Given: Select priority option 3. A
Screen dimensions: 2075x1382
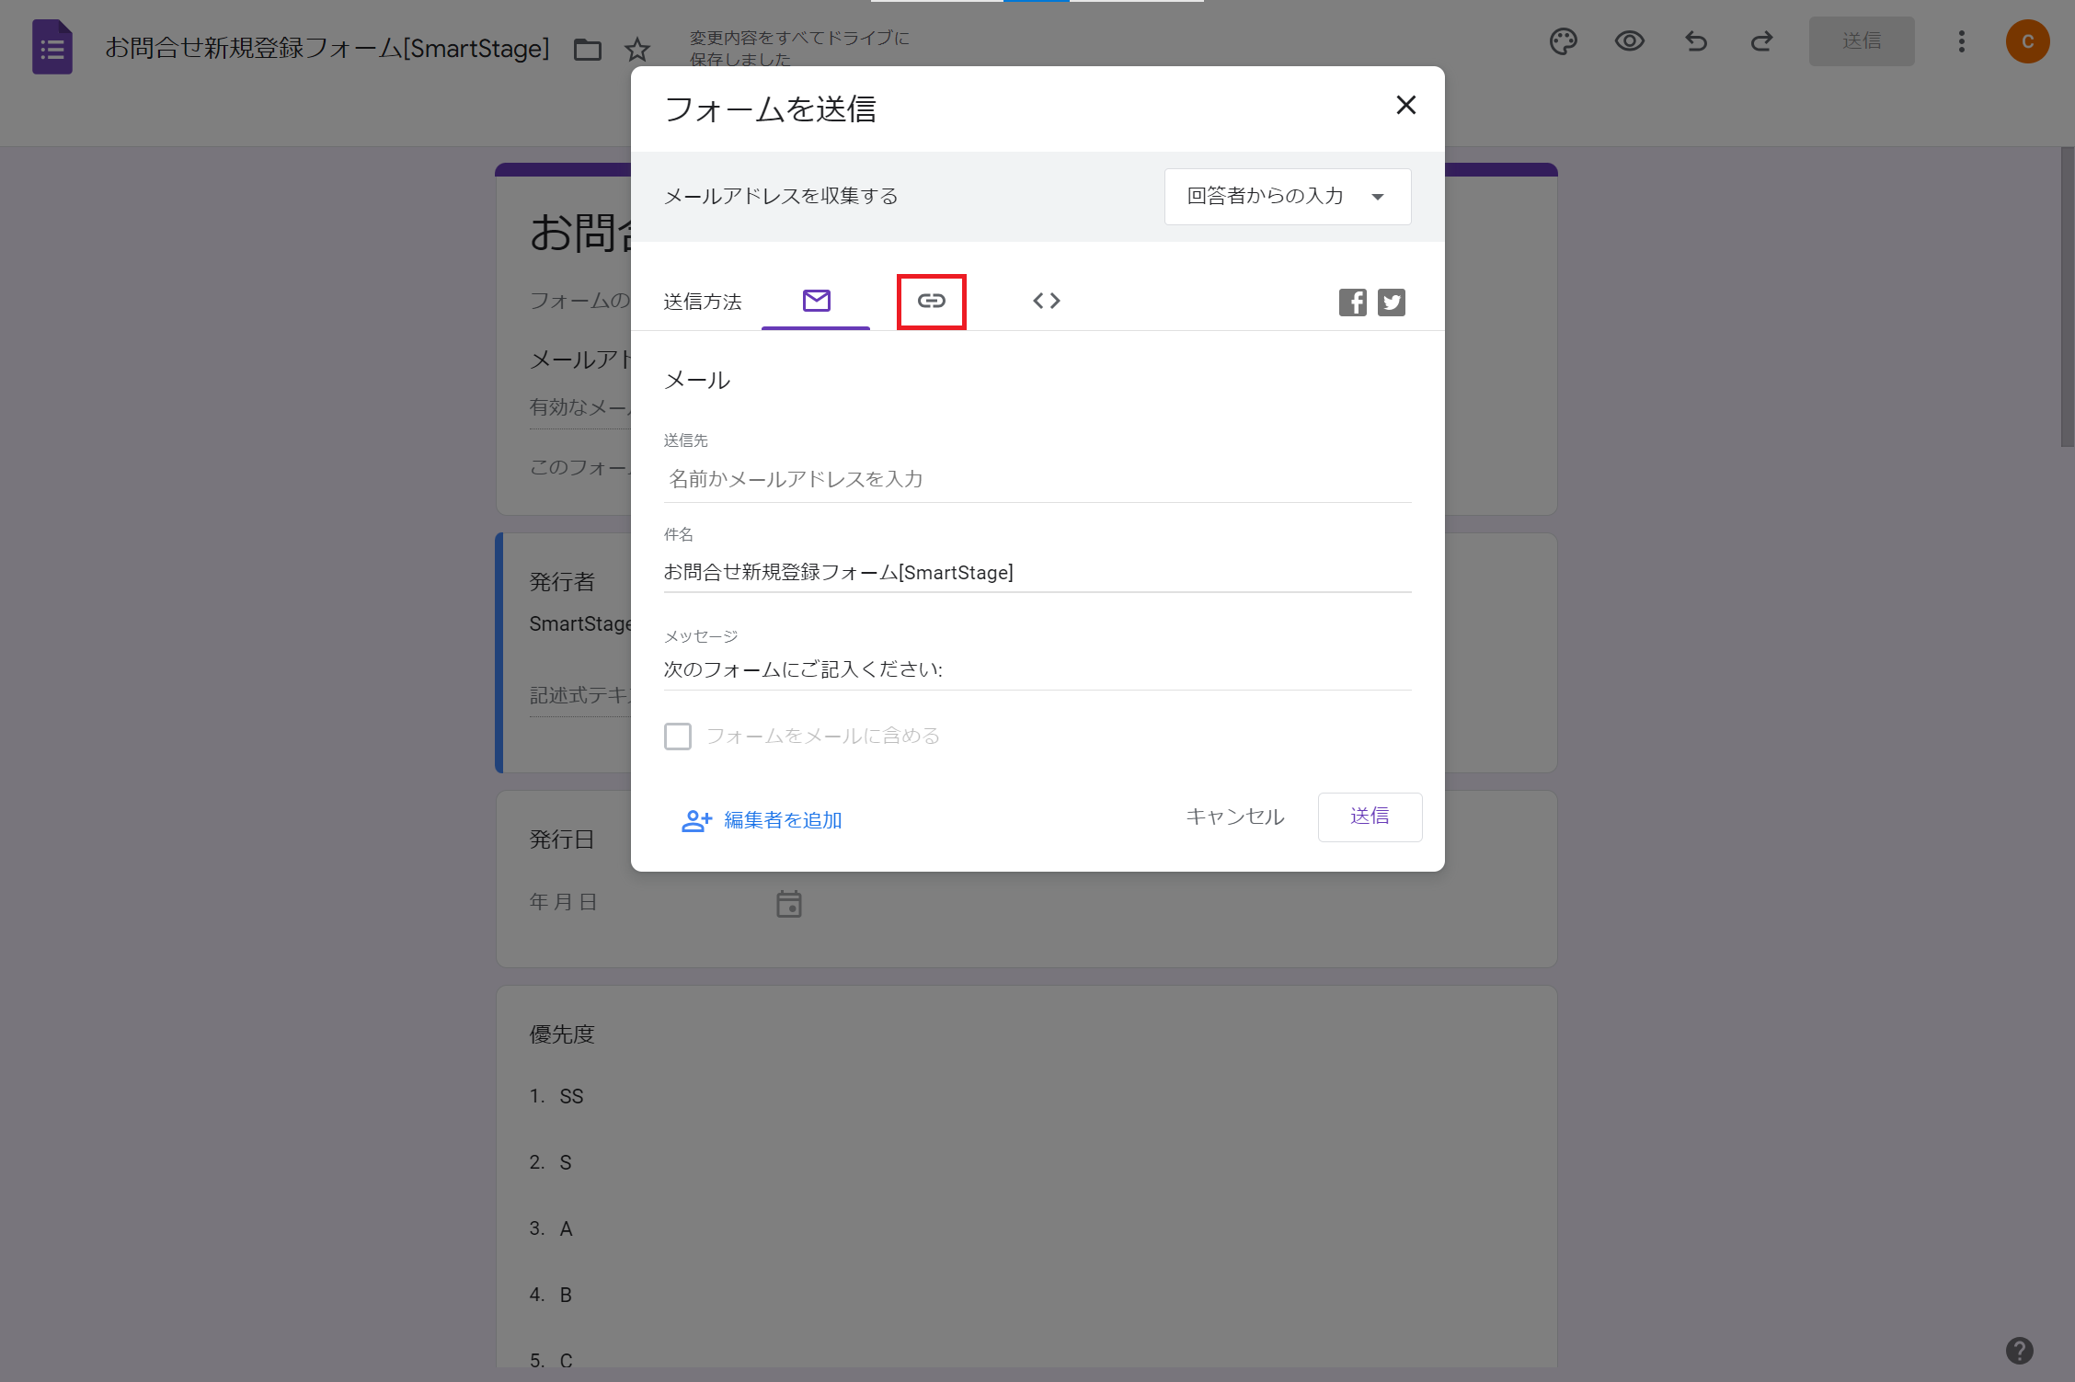Looking at the screenshot, I should tap(551, 1228).
